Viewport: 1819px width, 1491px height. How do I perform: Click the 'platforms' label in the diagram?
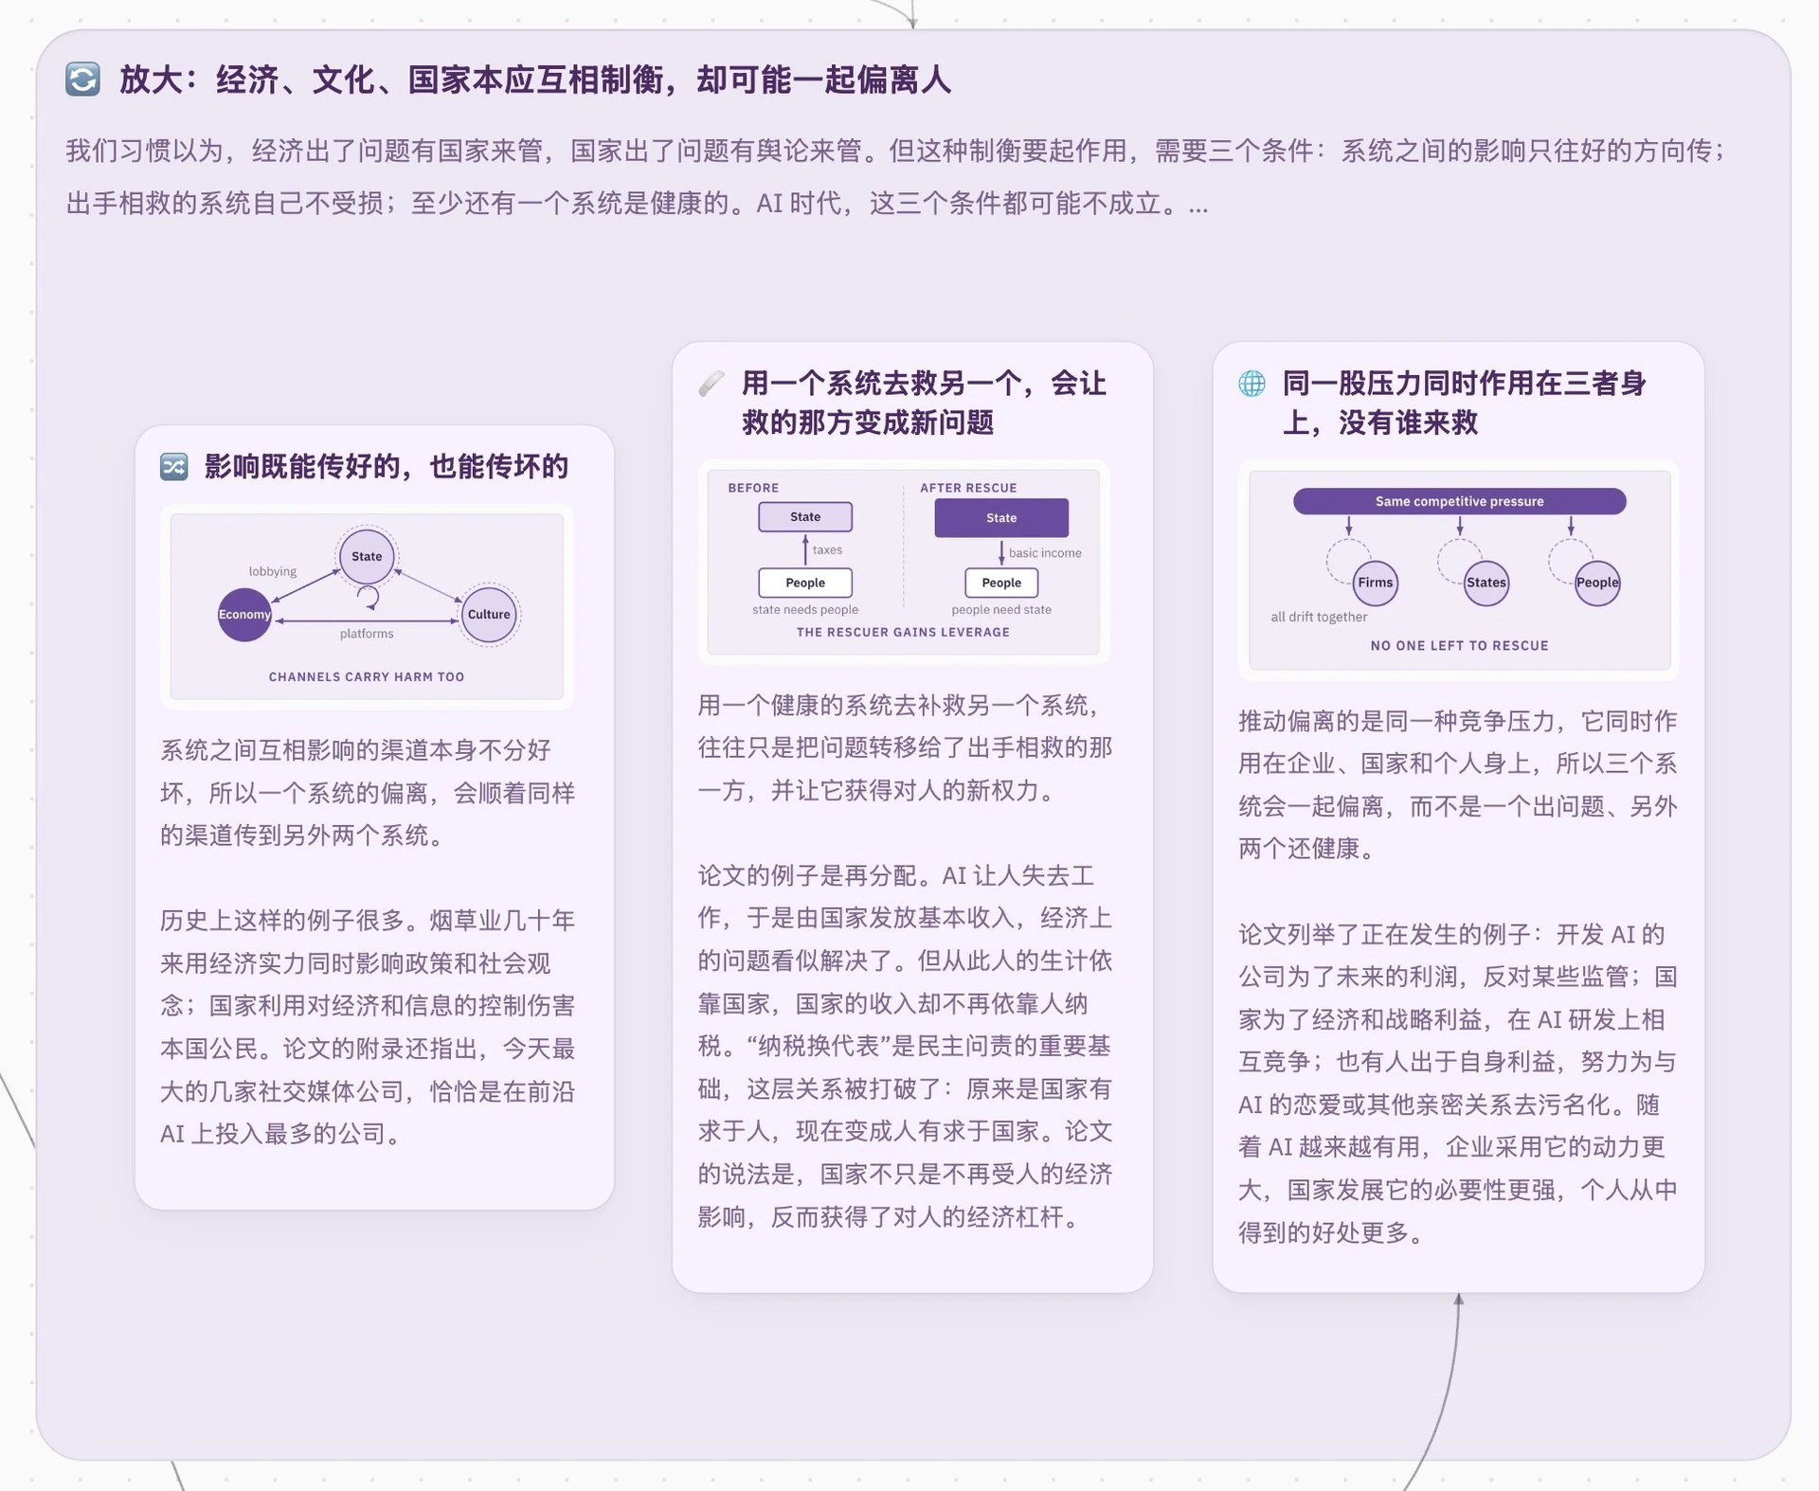pyautogui.click(x=367, y=634)
